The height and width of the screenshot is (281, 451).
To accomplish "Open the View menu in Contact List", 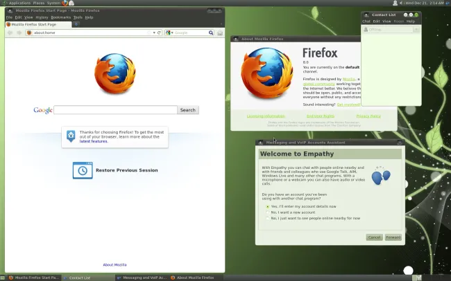I will [386, 21].
